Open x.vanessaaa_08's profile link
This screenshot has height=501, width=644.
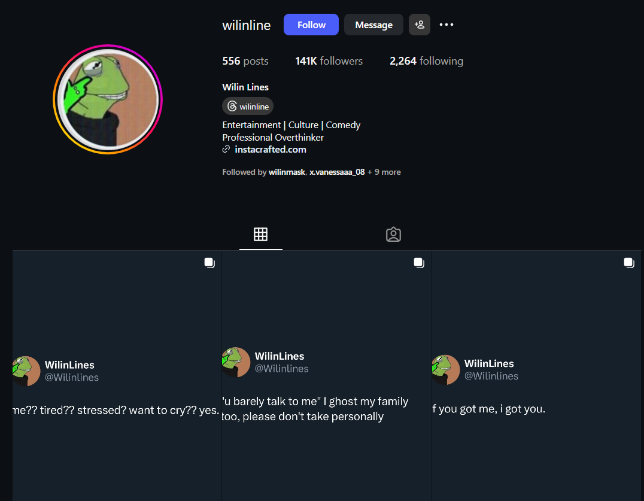pos(337,172)
